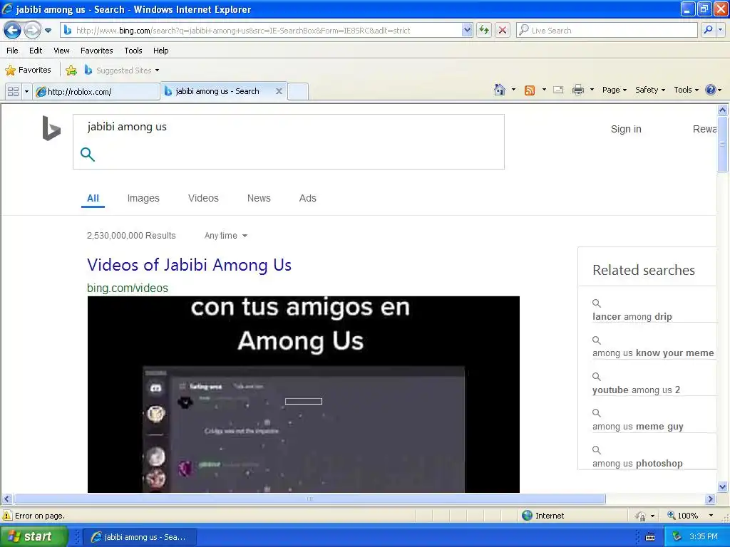Open a new blank tab
Viewport: 730px width, 547px height.
[298, 91]
